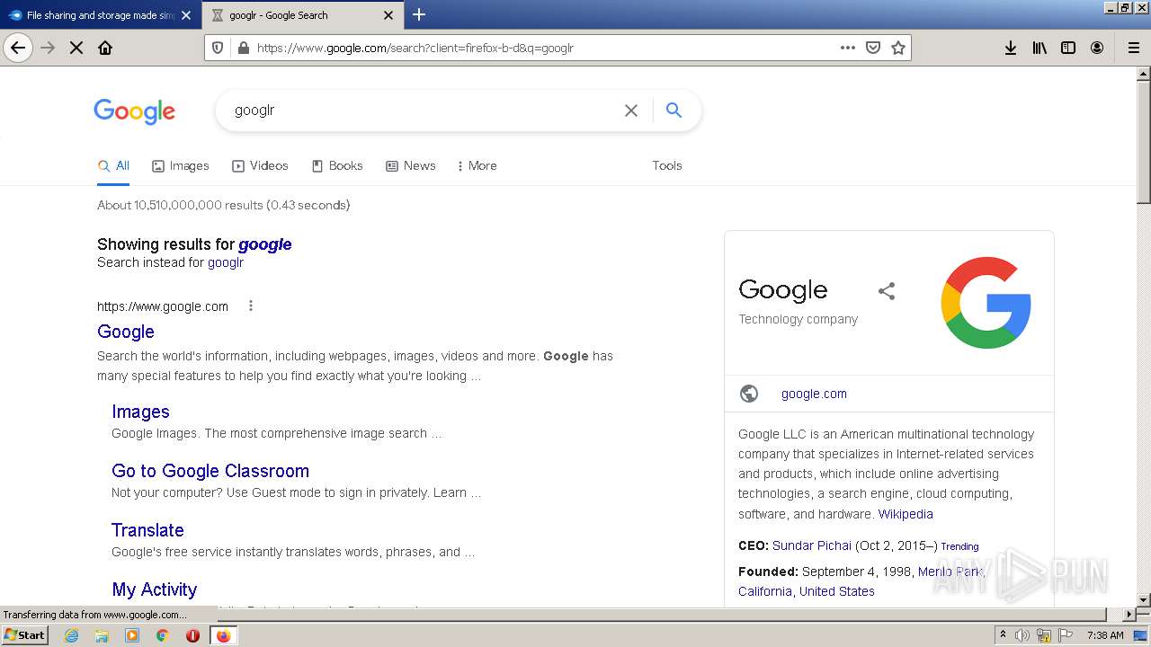
Task: Click the Google logo
Action: point(134,111)
